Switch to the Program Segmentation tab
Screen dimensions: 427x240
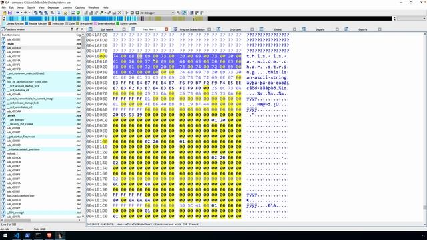192,29
